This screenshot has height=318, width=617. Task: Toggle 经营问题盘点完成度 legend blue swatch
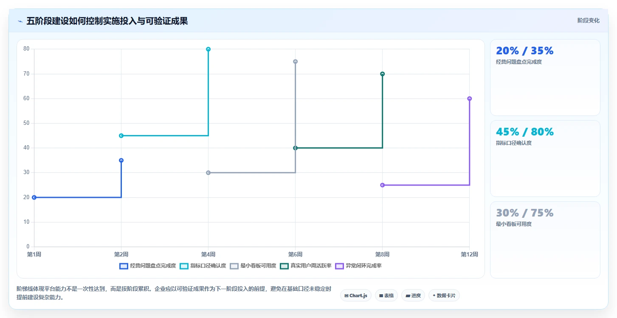click(x=124, y=266)
